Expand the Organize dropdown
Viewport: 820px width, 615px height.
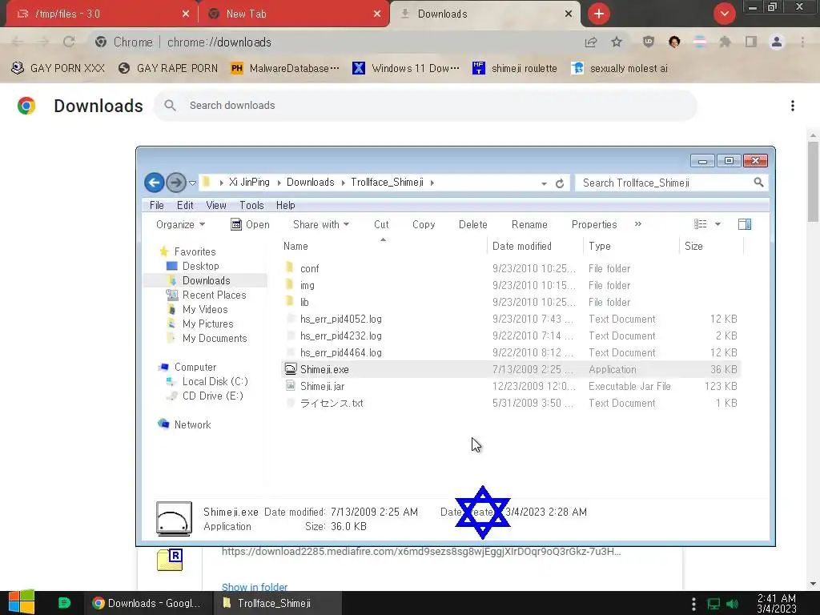[180, 224]
